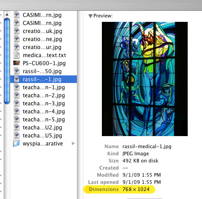The image size is (202, 199).
Task: Click the icon of selected rassil-...-1.jpg
Action: [x=17, y=79]
